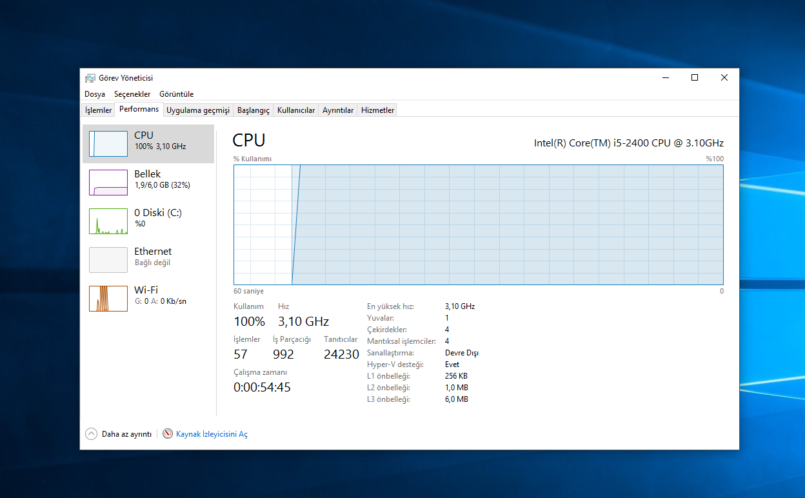Click Wi-Fi rate G: 0 A: 0 Kb/sn
Viewport: 805px width, 498px height.
click(160, 301)
